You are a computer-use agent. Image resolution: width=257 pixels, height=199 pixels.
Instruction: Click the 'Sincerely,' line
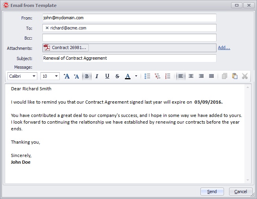point(21,155)
